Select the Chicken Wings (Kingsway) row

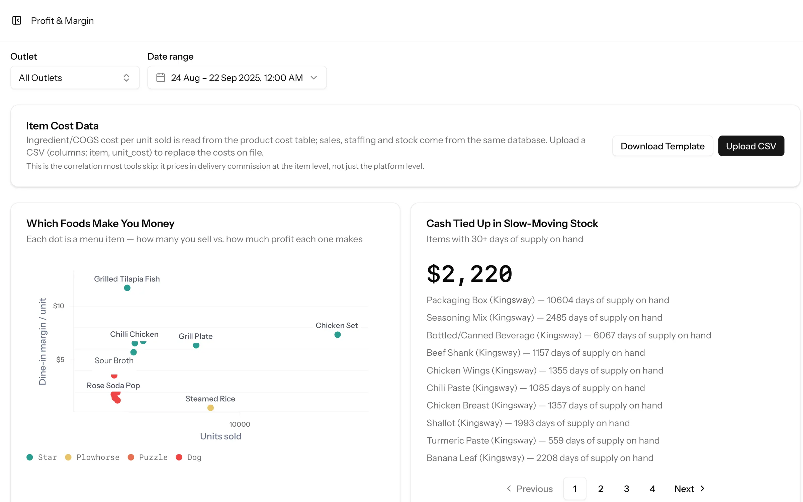tap(545, 370)
